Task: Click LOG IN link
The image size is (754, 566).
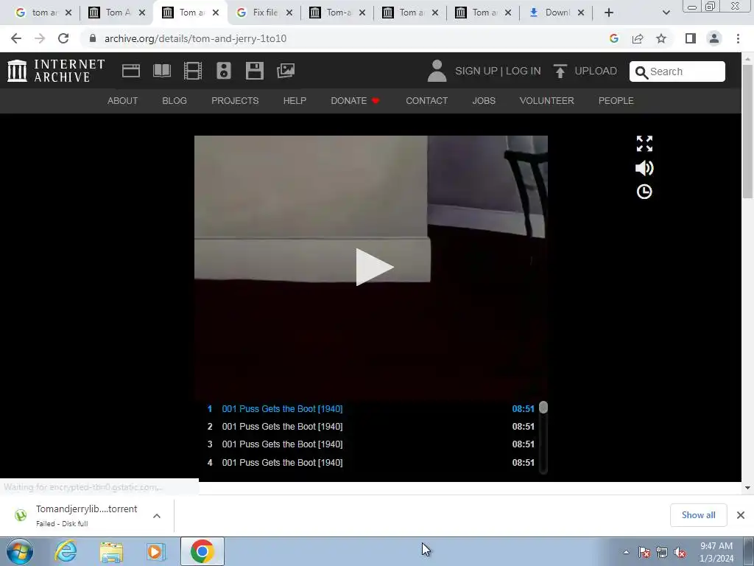Action: (523, 71)
